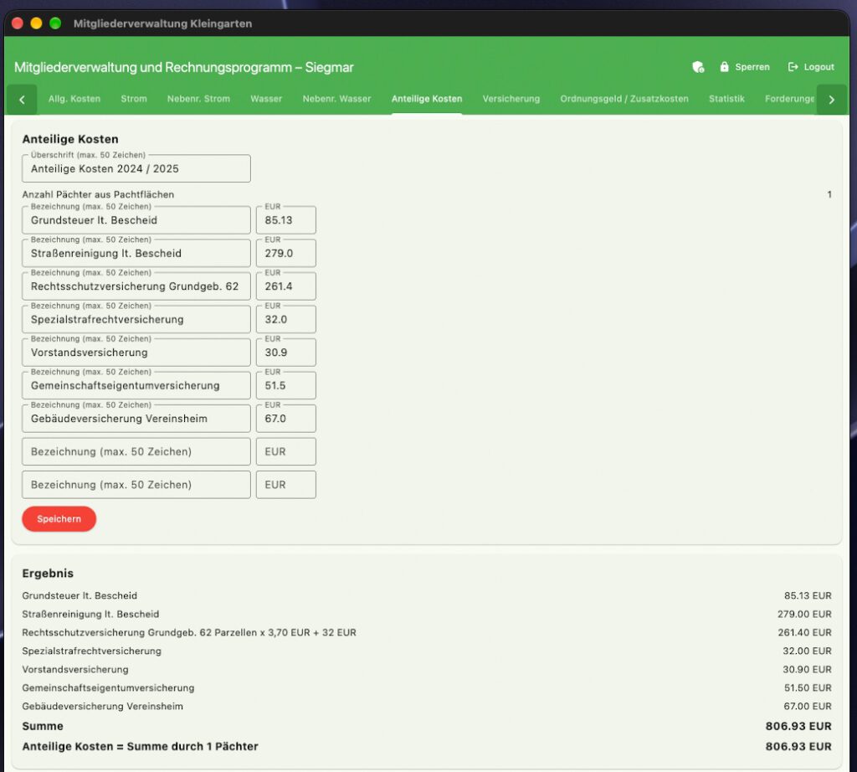
Task: Click the yellow macOS minimize window button
Action: [x=36, y=23]
